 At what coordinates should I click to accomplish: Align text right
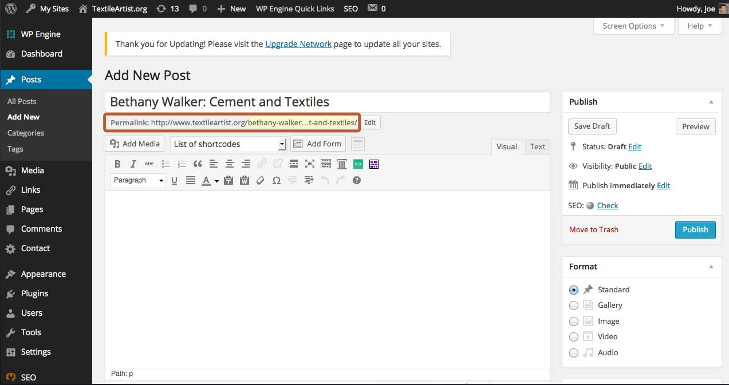point(246,164)
